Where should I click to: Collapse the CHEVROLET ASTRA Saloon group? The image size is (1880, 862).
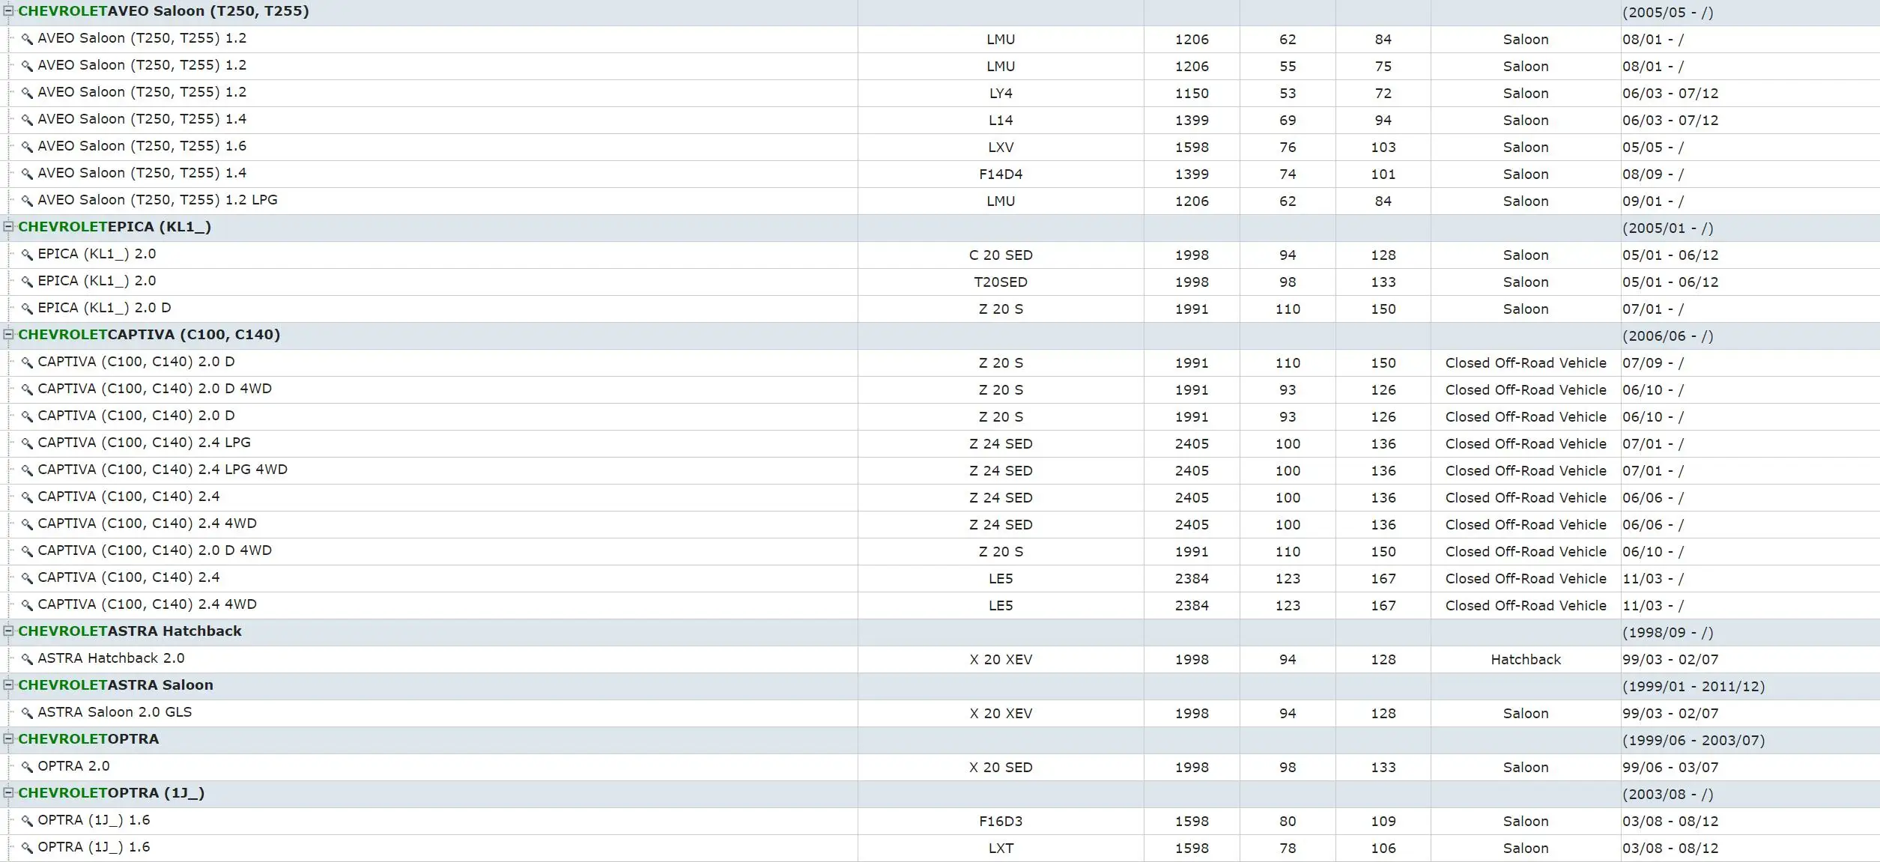(8, 685)
